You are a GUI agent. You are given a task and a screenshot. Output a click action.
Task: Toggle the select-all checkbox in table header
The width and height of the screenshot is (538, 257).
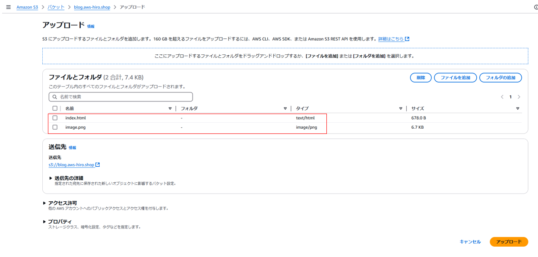(x=55, y=108)
